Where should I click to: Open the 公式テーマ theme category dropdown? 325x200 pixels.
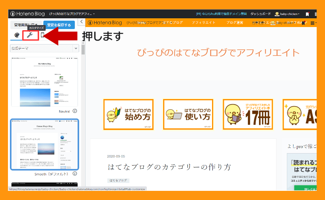click(x=45, y=48)
